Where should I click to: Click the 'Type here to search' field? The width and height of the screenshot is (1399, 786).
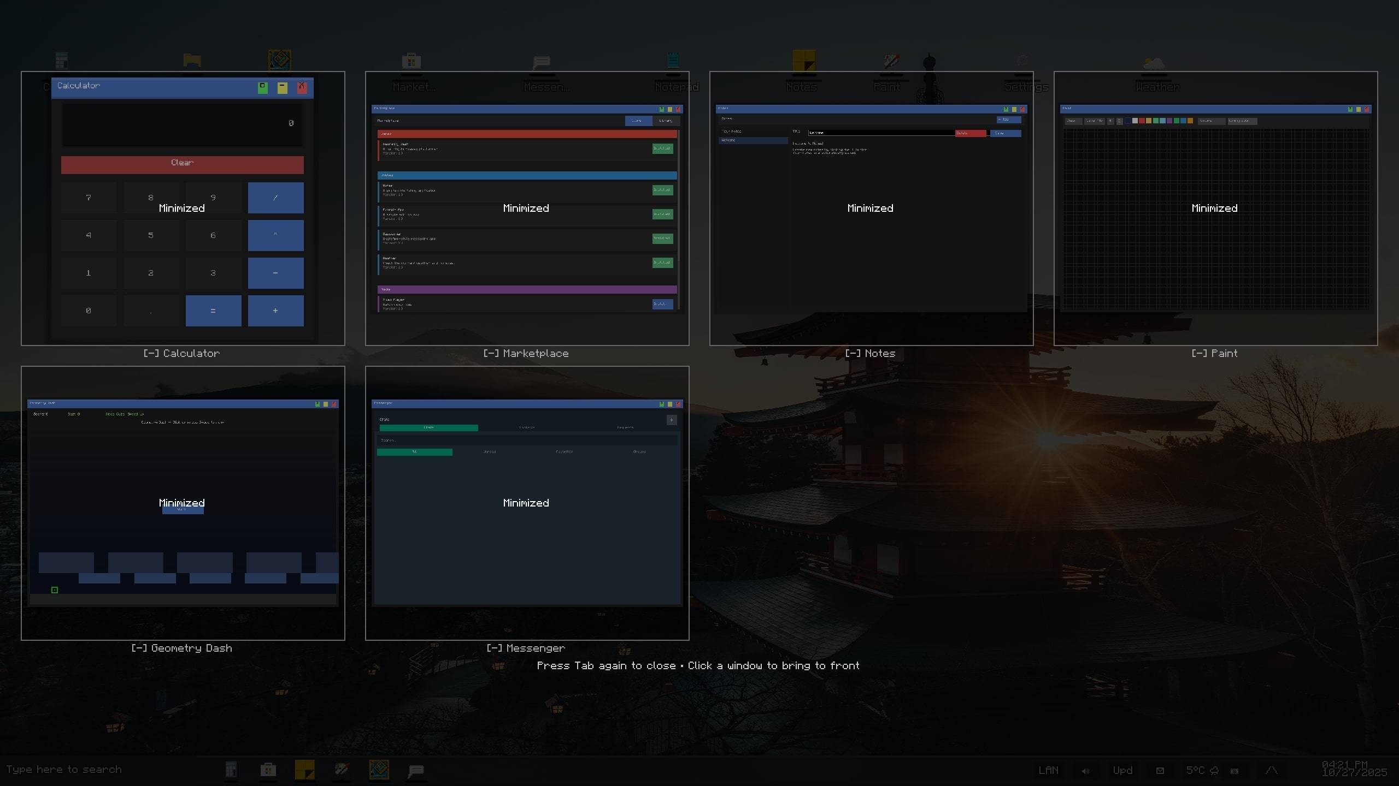pos(64,770)
